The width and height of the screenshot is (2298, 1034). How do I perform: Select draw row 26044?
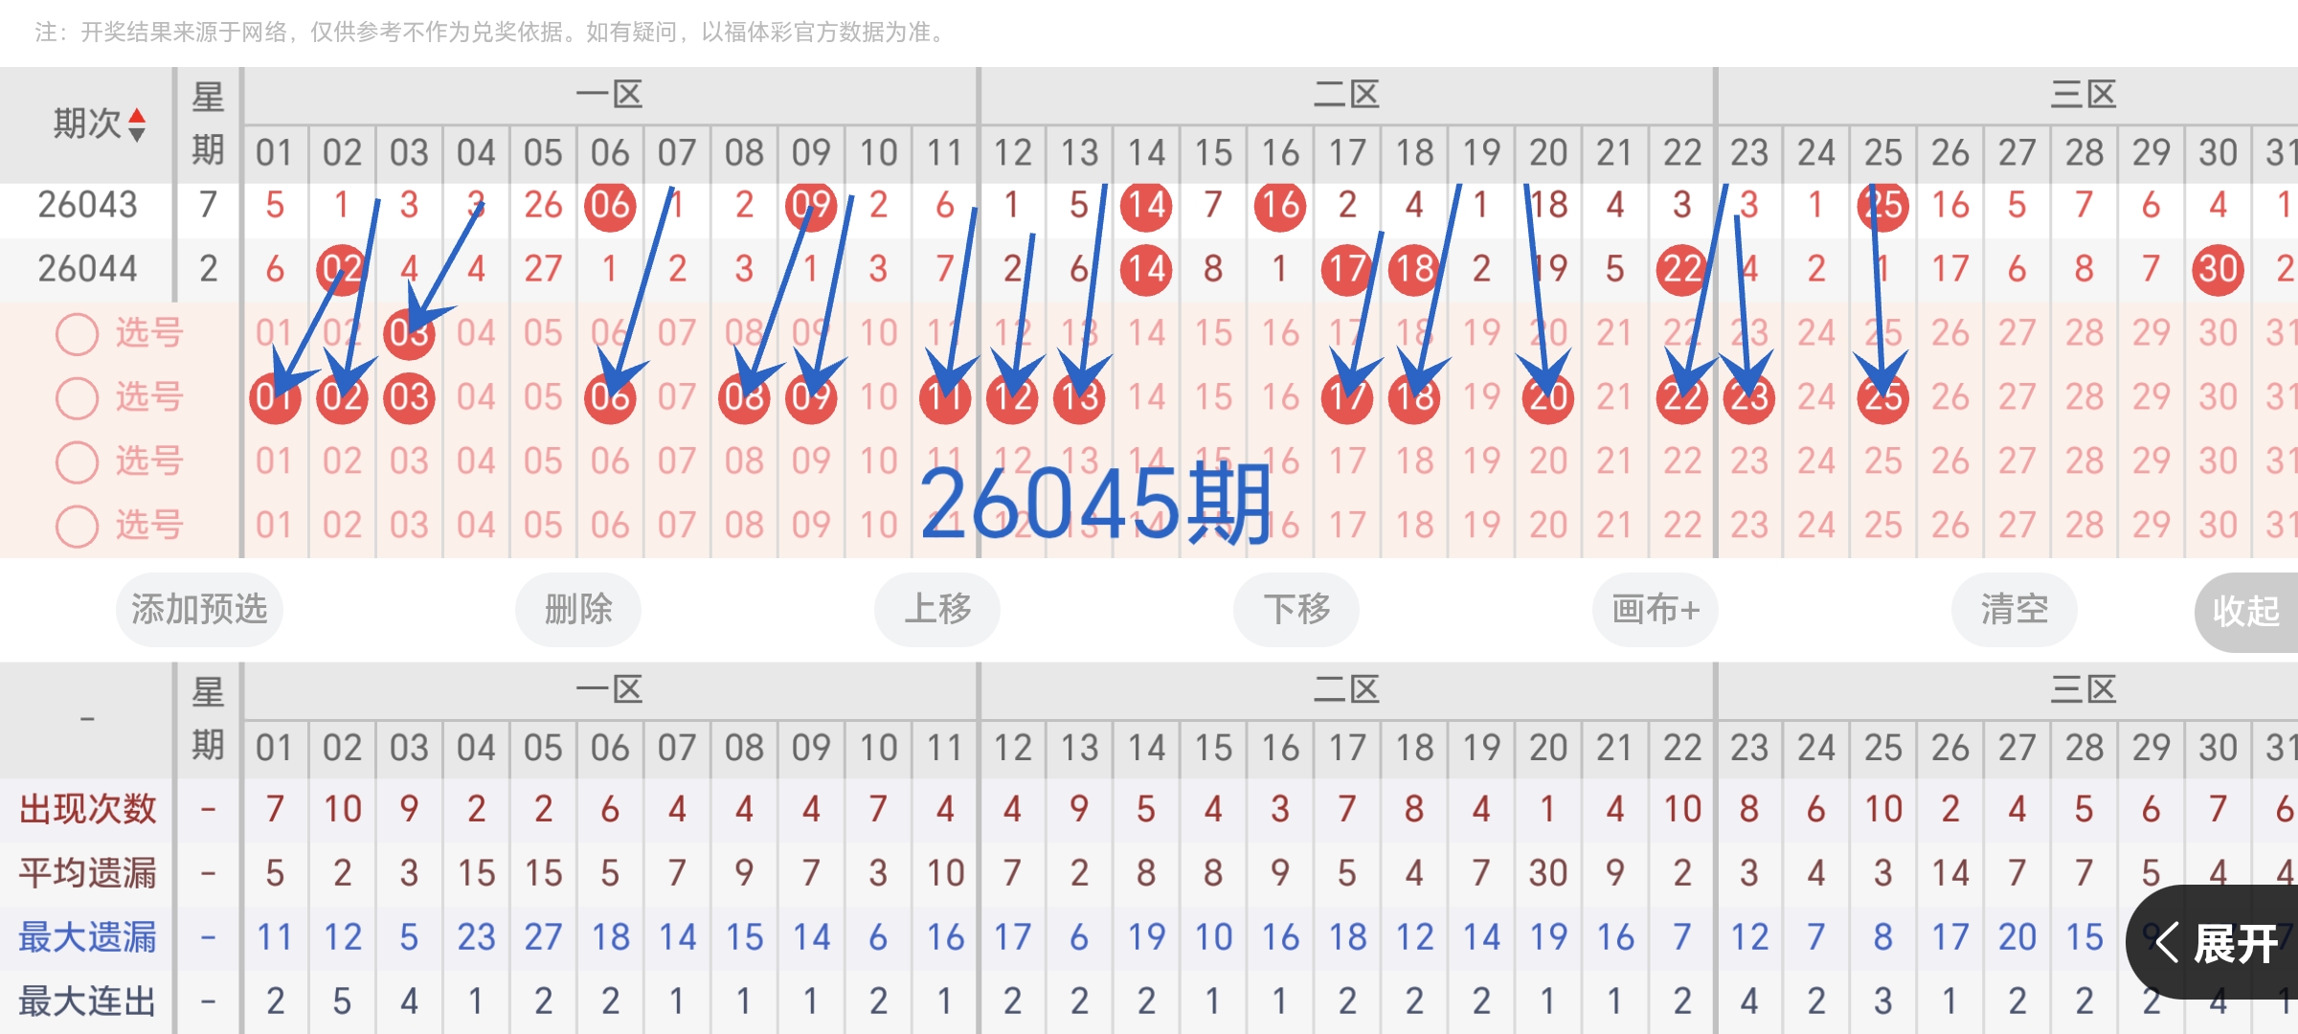(x=86, y=268)
